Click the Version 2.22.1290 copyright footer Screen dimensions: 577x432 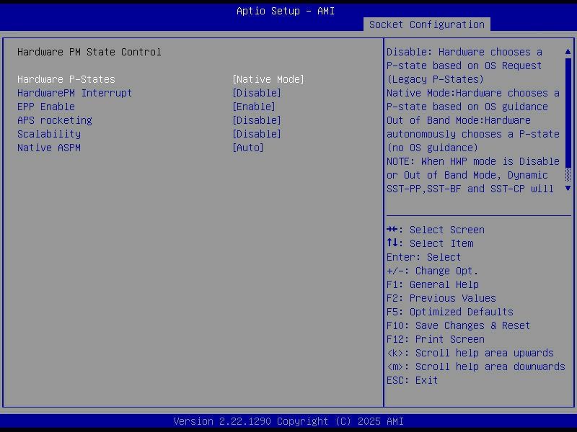[x=288, y=421]
